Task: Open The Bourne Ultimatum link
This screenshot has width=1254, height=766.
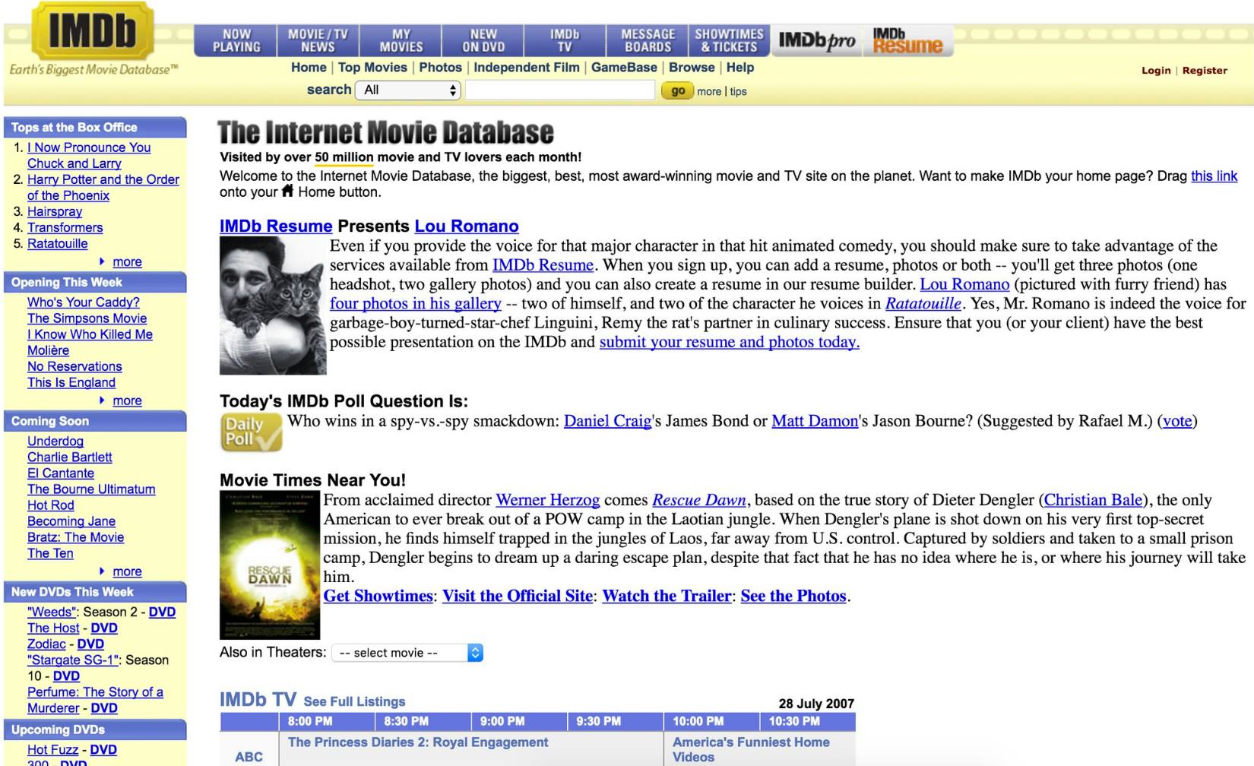Action: [x=91, y=489]
